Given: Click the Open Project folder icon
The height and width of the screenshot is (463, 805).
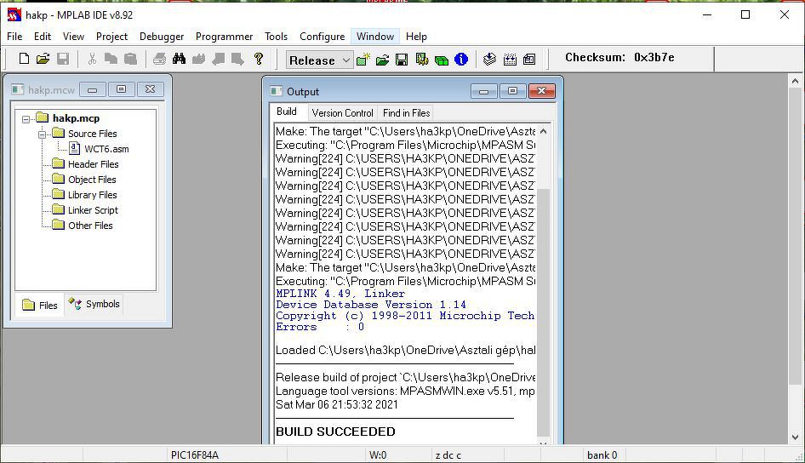Looking at the screenshot, I should point(382,60).
